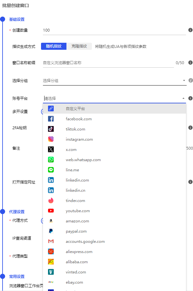Viewport: 193px width, 291px height.
Task: Click the LinkedIn icon beside linkedin.com
Action: (51, 180)
